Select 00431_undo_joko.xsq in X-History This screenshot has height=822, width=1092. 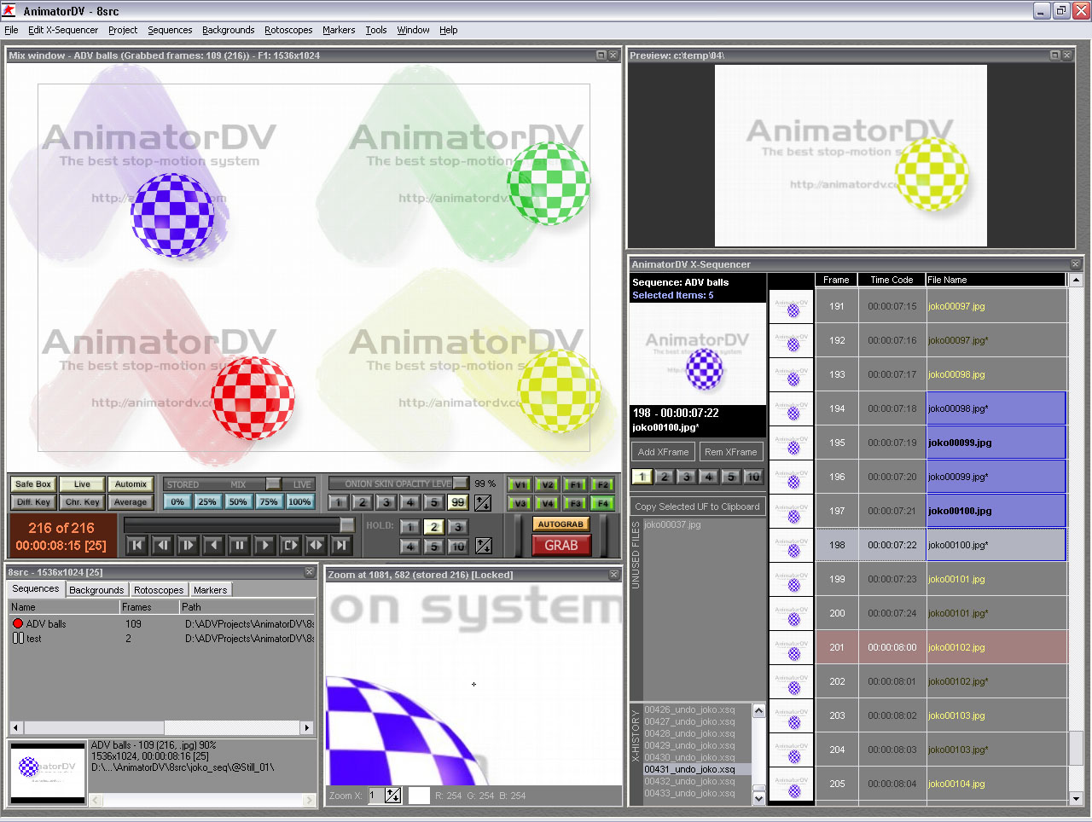697,769
